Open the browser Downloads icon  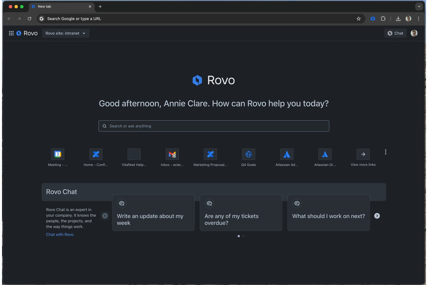point(398,18)
